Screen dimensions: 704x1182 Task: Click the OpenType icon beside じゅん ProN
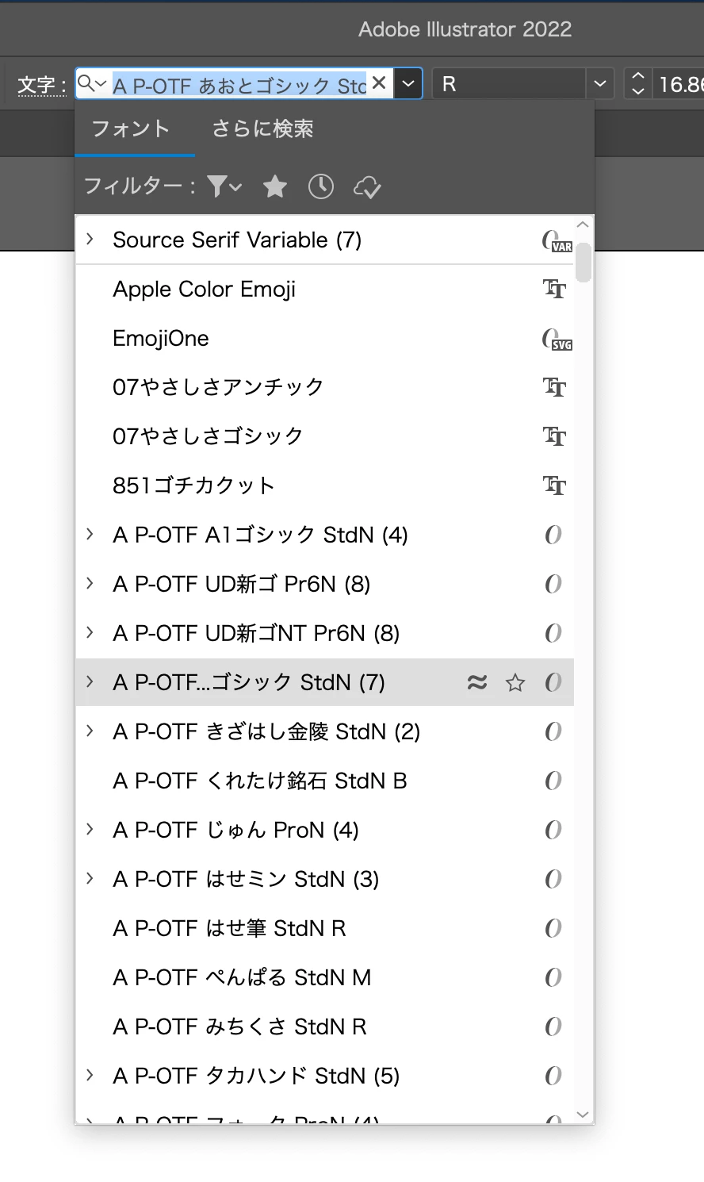tap(553, 830)
